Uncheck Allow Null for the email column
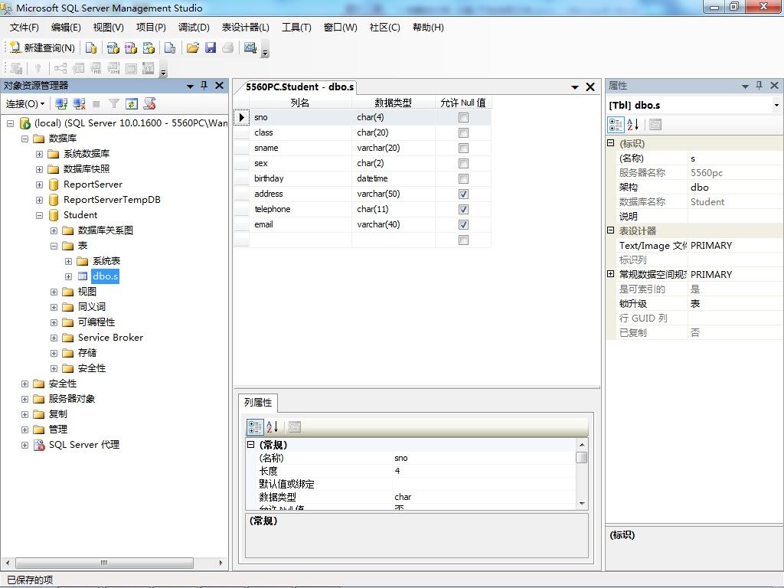The width and height of the screenshot is (784, 588). point(463,224)
